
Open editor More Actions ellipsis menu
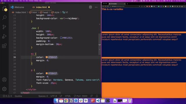96,7
